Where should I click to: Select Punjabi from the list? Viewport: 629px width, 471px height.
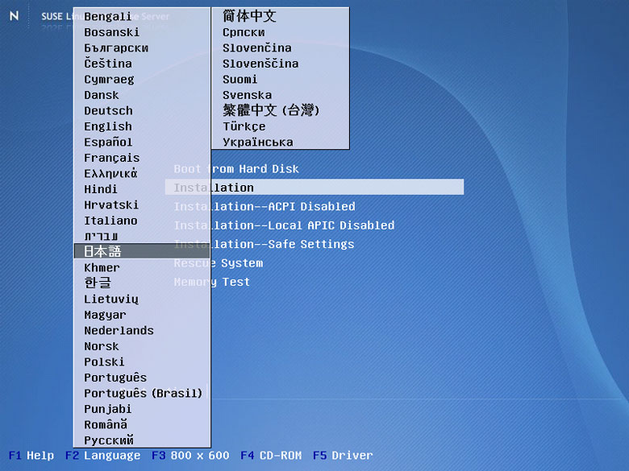[x=107, y=409]
